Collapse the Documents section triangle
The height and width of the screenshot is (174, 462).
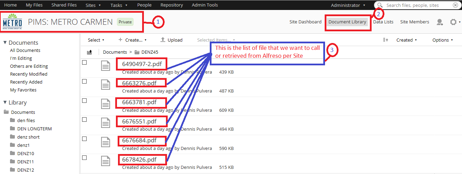click(x=5, y=43)
